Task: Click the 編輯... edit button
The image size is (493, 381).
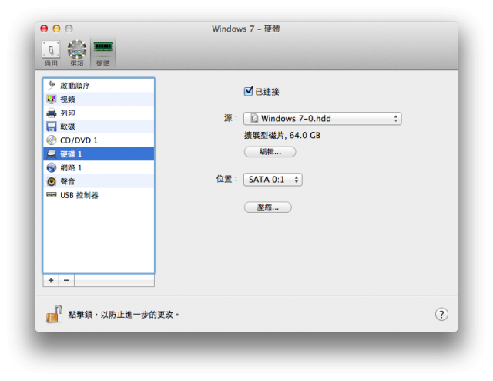Action: coord(270,152)
